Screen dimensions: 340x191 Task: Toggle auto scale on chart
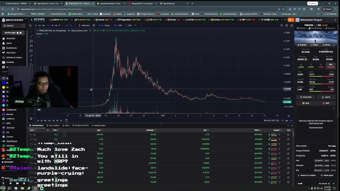point(291,120)
